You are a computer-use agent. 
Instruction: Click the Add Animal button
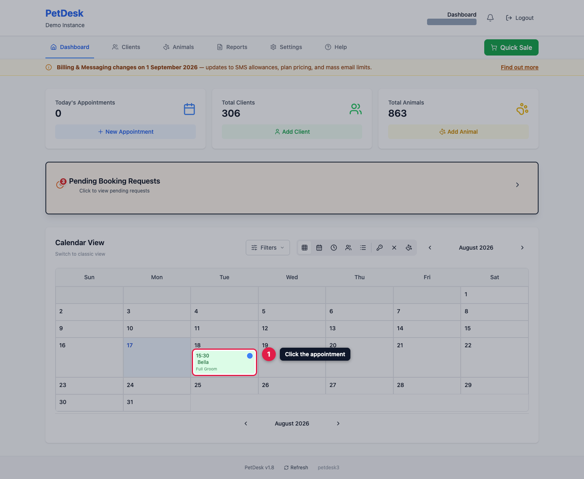pos(458,132)
